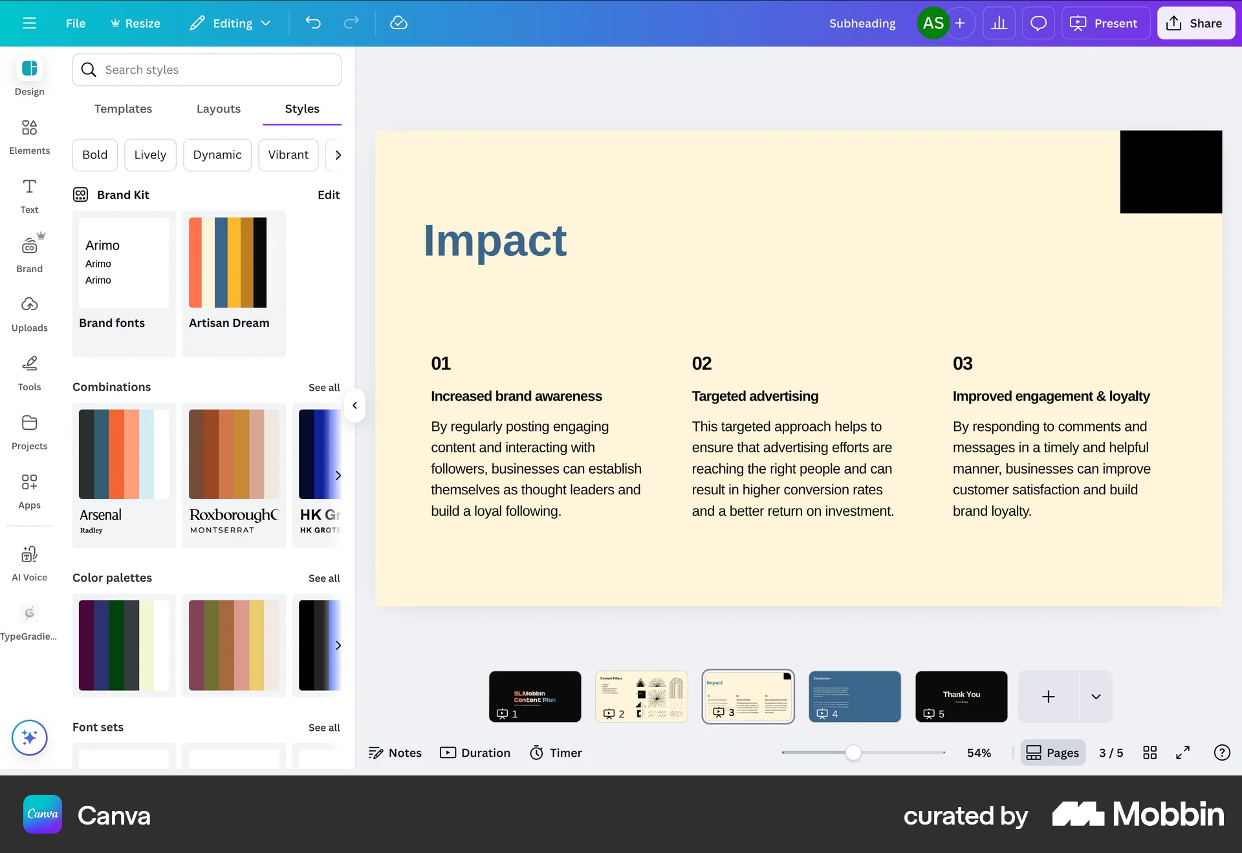Screen dimensions: 1242x853
Task: Check cloud save status icon
Action: point(398,23)
